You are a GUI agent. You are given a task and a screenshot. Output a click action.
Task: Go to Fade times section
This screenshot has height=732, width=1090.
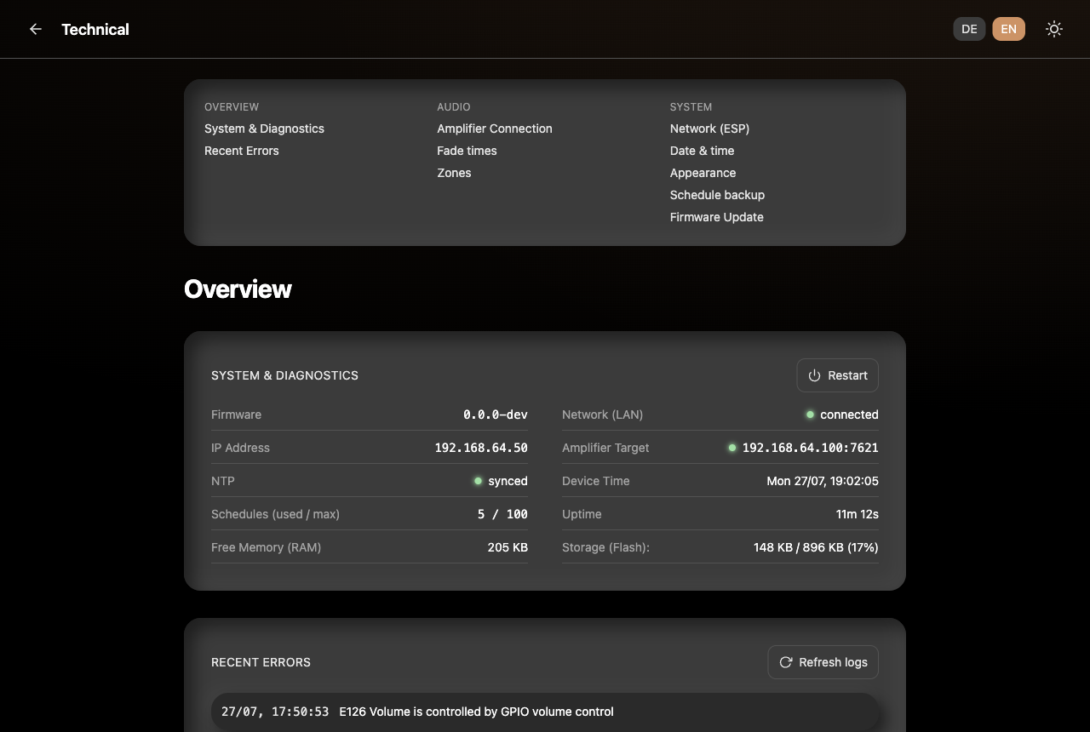tap(467, 151)
